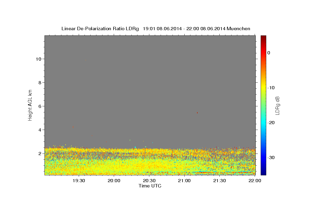Click the 'LDRg dB' colorbar label
Viewport: 316px width, 210px height.
(277, 106)
